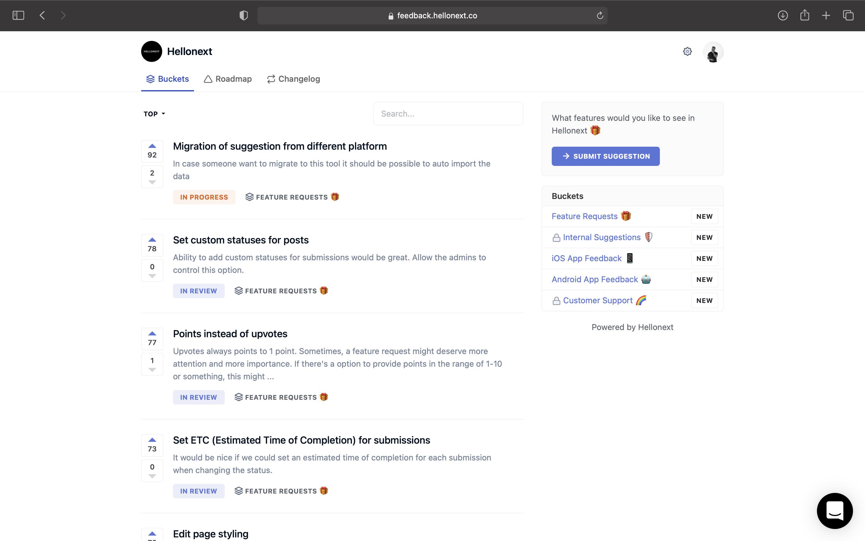The width and height of the screenshot is (865, 541).
Task: Click the Submit Suggestion button
Action: [605, 156]
